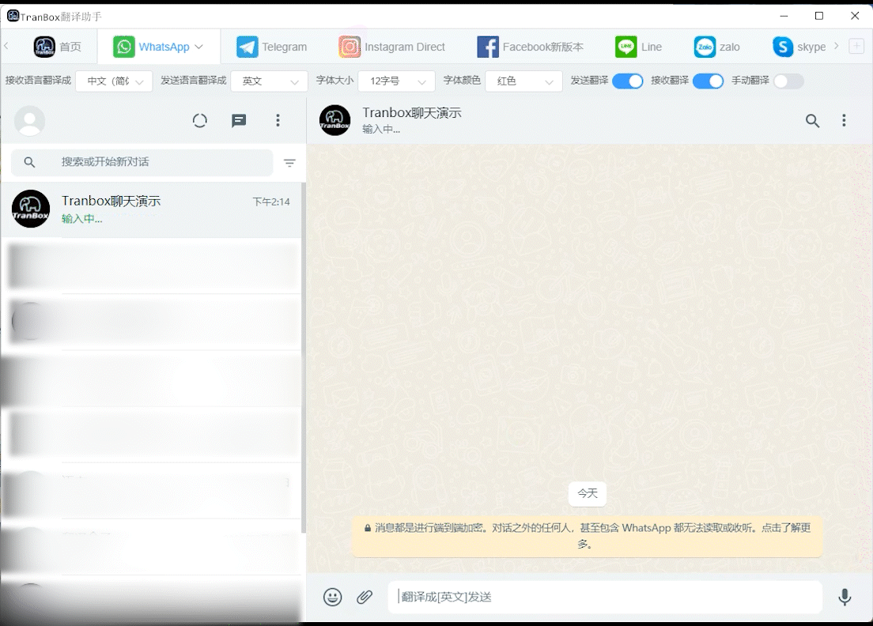Record a voice message with microphone
This screenshot has height=626, width=873.
(x=845, y=597)
